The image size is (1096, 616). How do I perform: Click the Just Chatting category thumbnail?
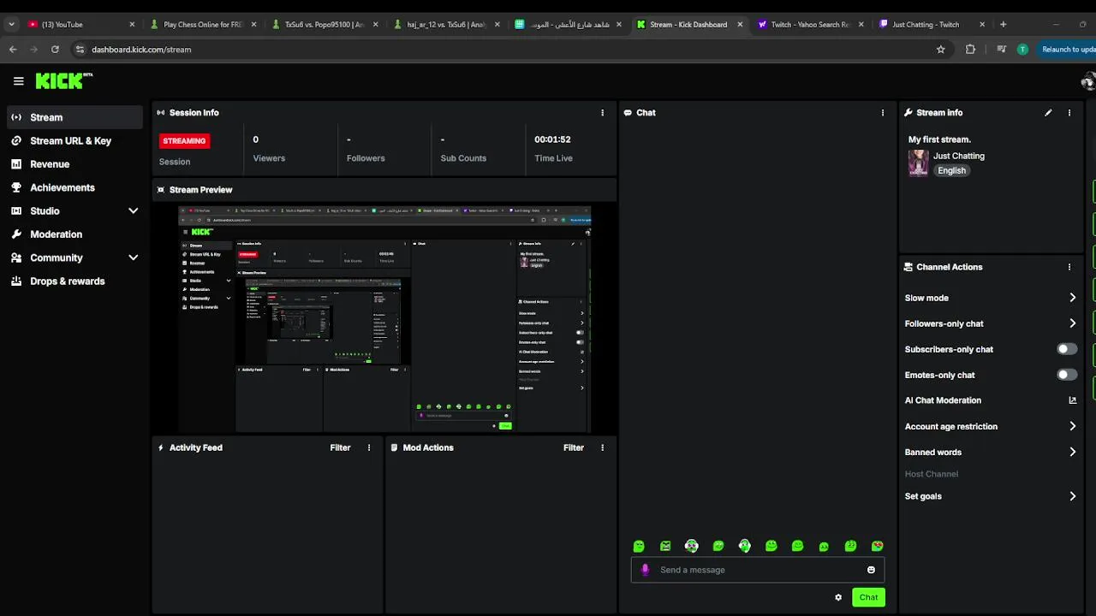point(918,163)
